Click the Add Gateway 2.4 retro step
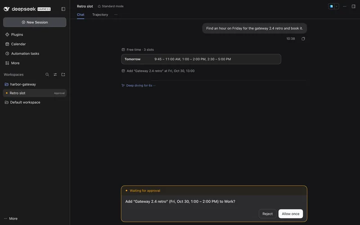360x225 pixels. tap(161, 71)
